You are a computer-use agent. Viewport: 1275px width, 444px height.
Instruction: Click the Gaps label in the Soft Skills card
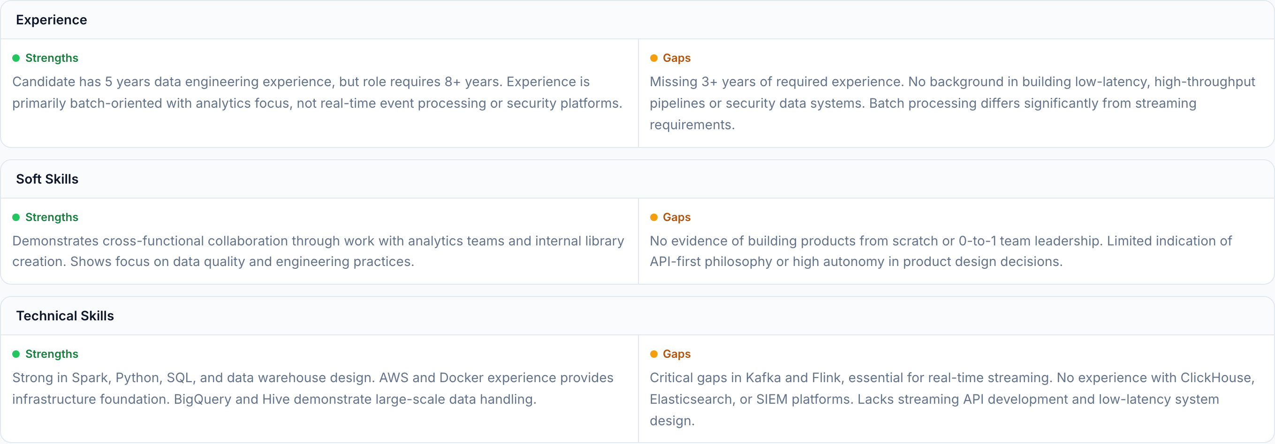676,217
